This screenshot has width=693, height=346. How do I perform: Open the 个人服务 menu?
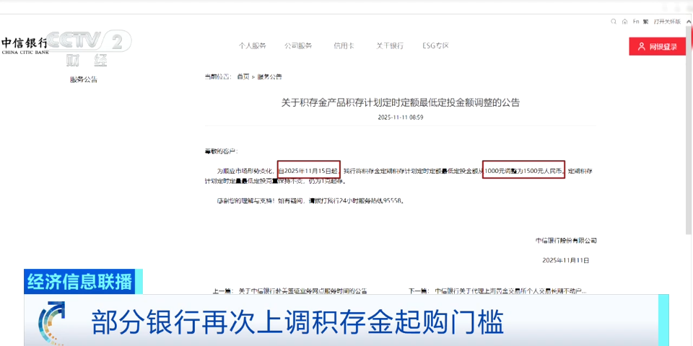pyautogui.click(x=252, y=45)
